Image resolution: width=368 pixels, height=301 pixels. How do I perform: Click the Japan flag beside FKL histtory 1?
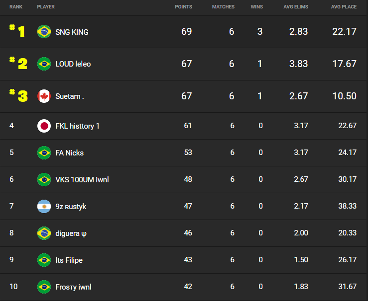click(x=44, y=126)
